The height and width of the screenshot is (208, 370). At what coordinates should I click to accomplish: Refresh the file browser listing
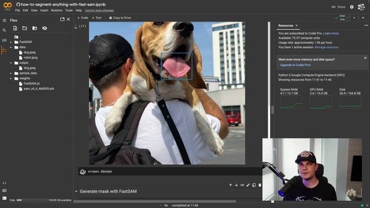tap(25, 28)
